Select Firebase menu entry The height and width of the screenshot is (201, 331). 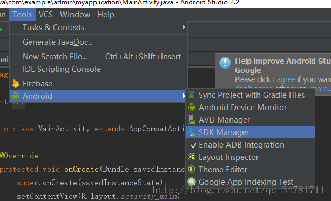pyautogui.click(x=99, y=84)
